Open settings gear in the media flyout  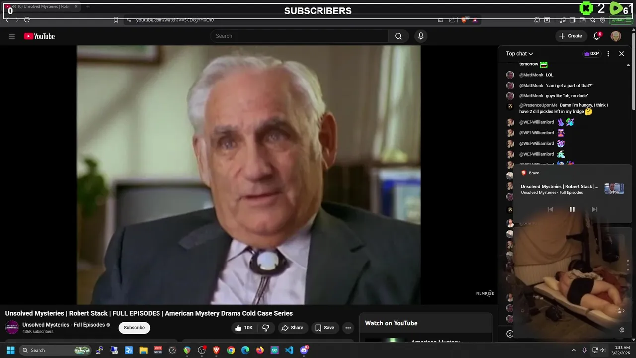pos(622,330)
